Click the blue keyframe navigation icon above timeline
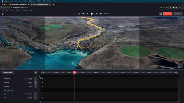Viewport: 184px width, 103px height. coord(36,72)
